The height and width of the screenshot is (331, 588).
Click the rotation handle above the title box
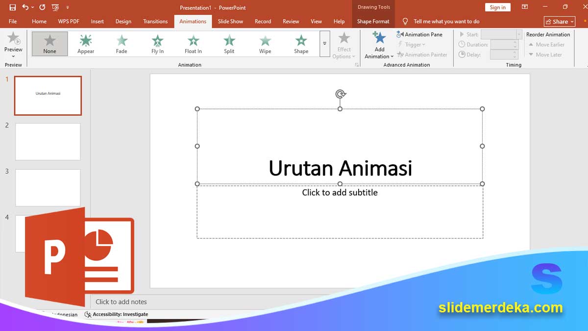point(341,94)
